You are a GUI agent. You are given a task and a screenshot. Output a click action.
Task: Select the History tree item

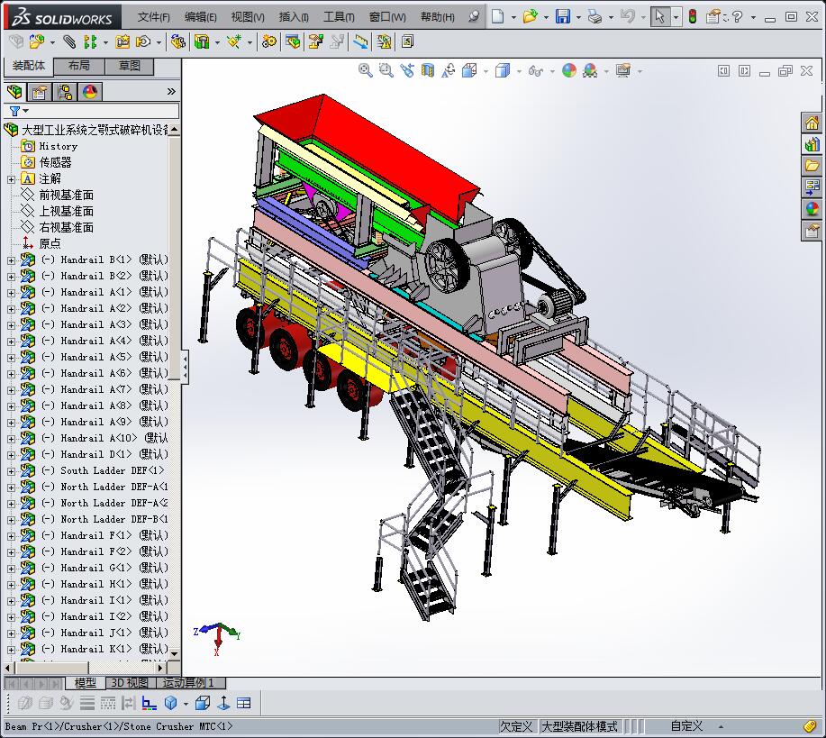(x=58, y=147)
